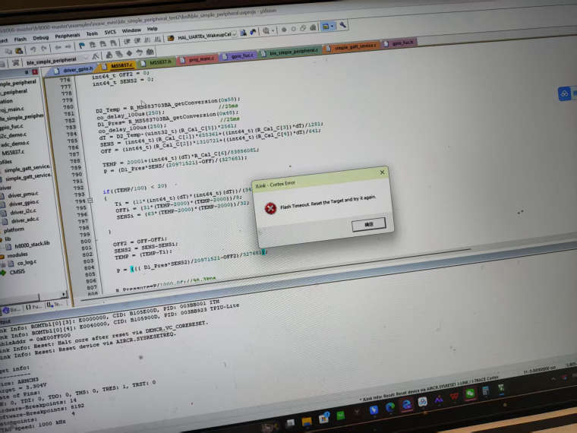The height and width of the screenshot is (433, 577).
Task: Open the Peripherals menu
Action: pos(68,34)
